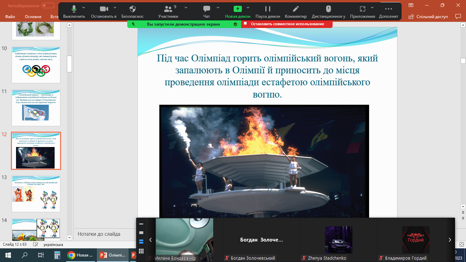Click the green share status shield icon
Viewport: 466px width, 262px height.
coord(235,24)
